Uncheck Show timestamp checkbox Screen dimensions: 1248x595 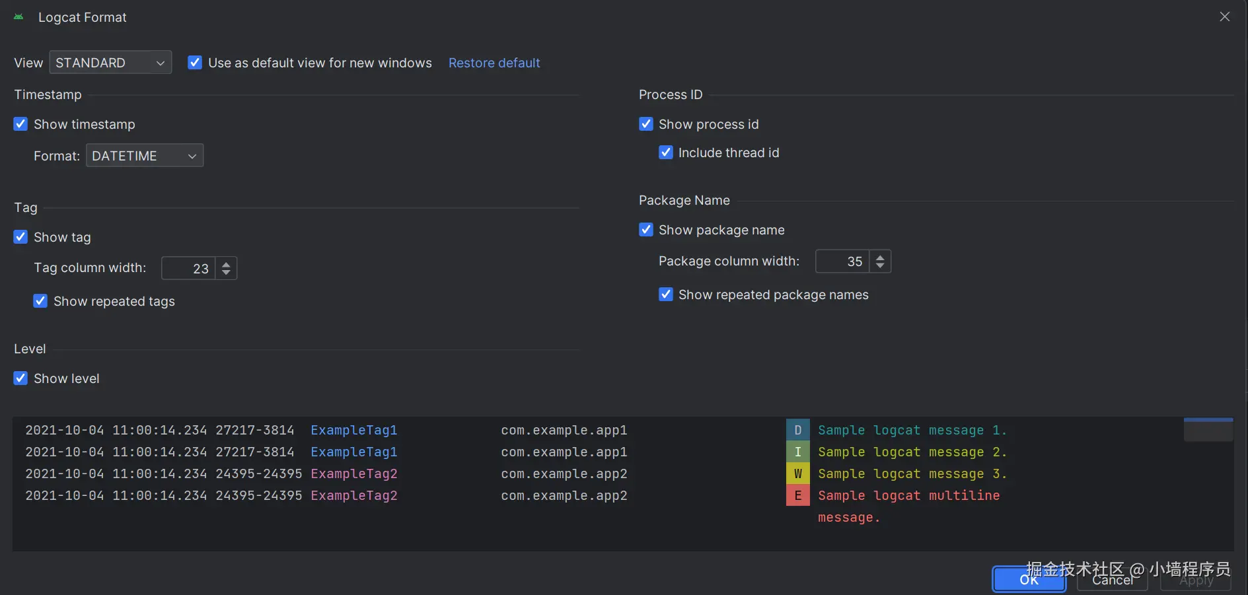tap(21, 124)
